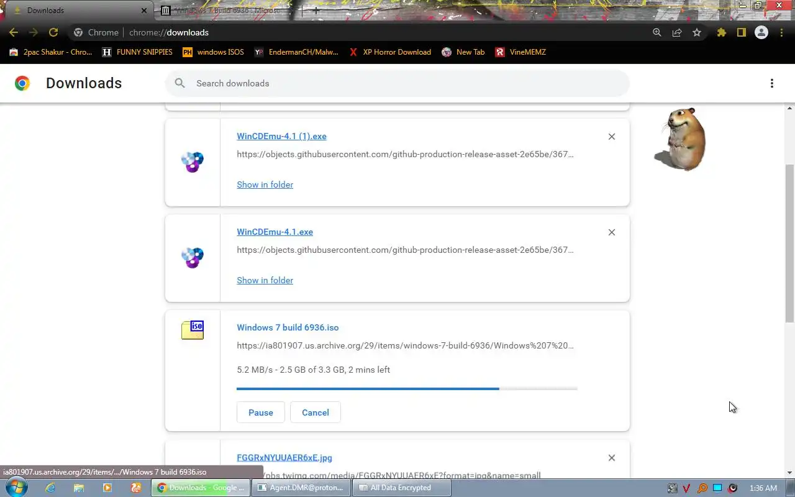Open the Windows Start orb
The image size is (795, 497).
(16, 488)
